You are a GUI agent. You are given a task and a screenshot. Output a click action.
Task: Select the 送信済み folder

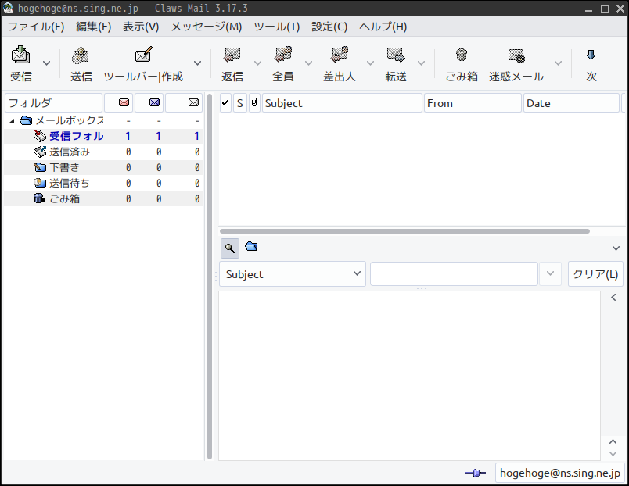pyautogui.click(x=103, y=152)
